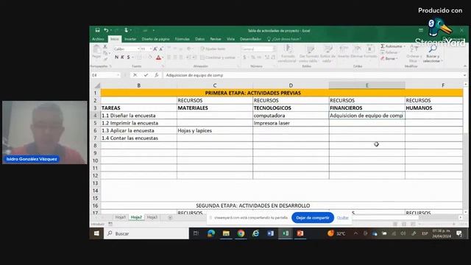Viewport: 471px width, 265px height.
Task: Click the red font color button
Action: tap(159, 57)
